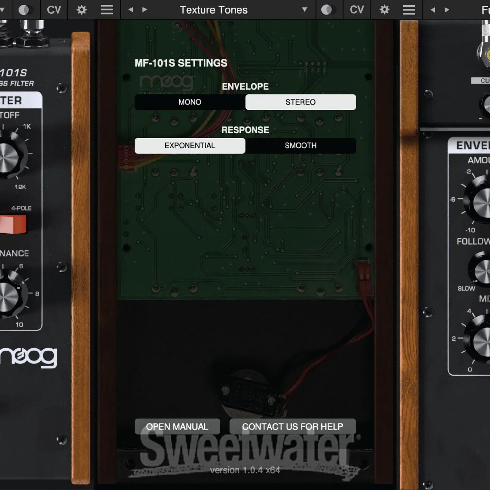
Task: Select EXPONENTIAL response
Action: [190, 145]
